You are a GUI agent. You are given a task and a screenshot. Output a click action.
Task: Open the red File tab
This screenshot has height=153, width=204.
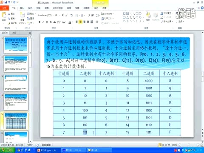[5, 8]
